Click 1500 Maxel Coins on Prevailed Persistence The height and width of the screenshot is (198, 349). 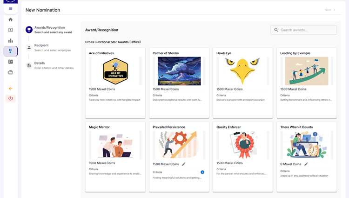166,164
